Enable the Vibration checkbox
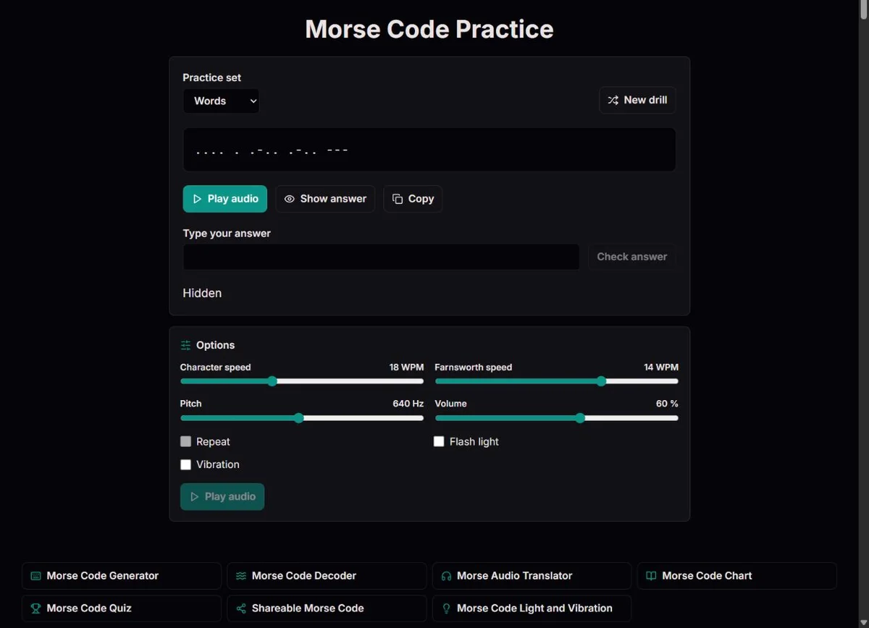 click(x=186, y=464)
